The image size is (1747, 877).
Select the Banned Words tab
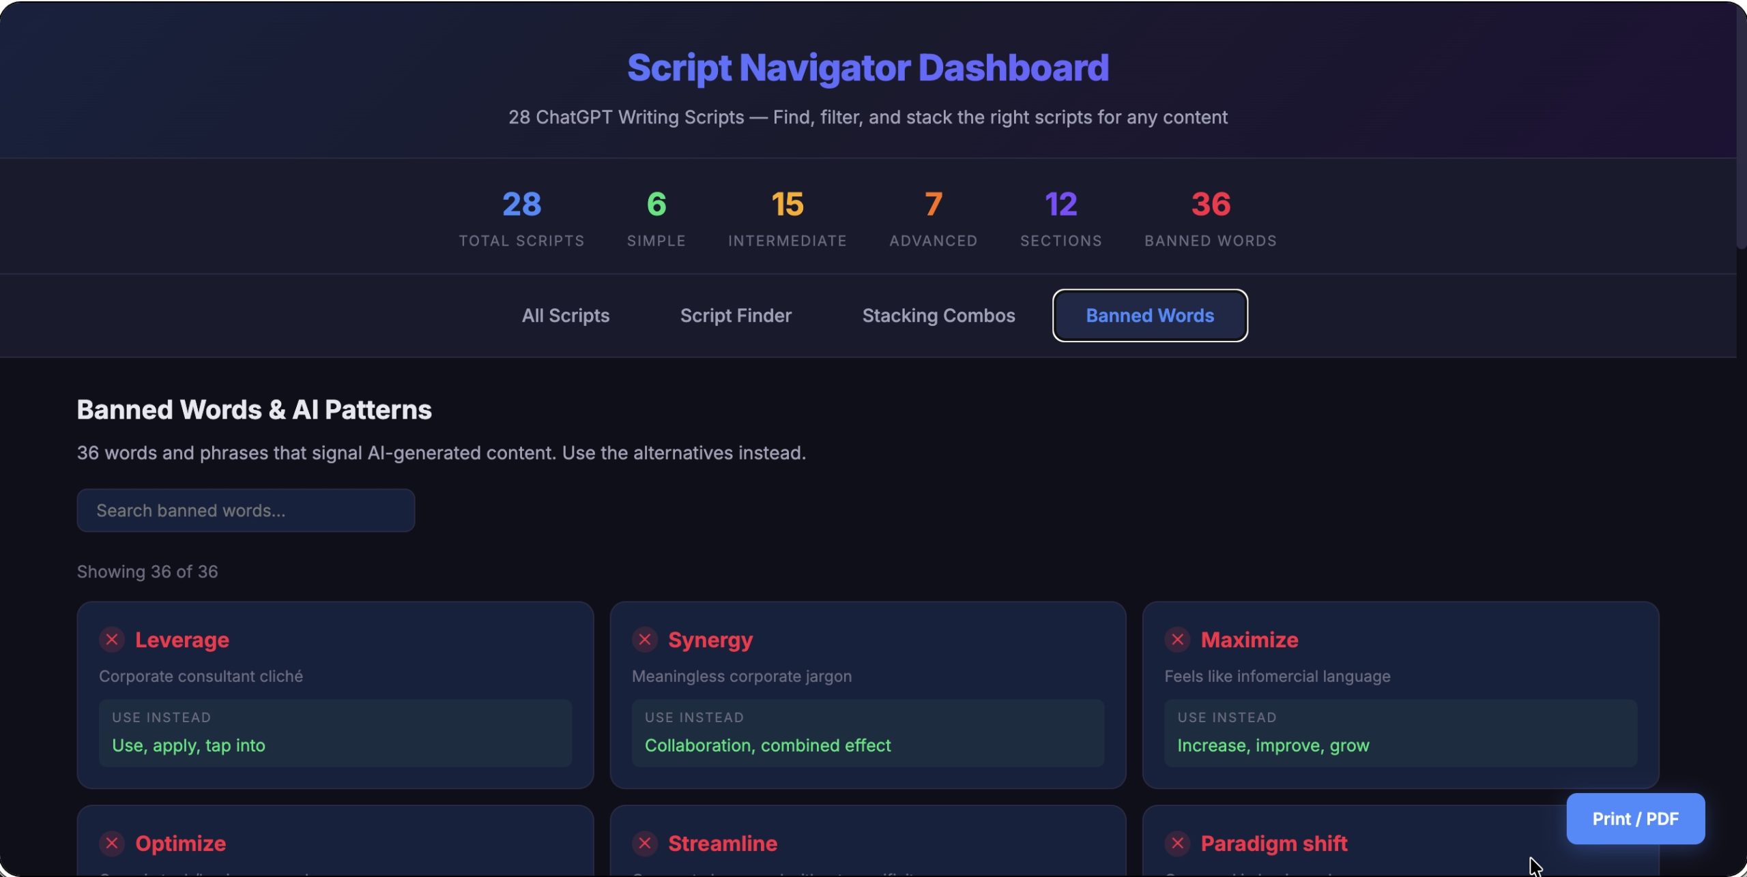click(1150, 316)
